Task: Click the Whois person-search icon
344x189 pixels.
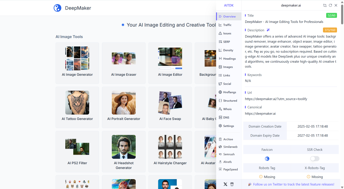Action: [x=220, y=109]
